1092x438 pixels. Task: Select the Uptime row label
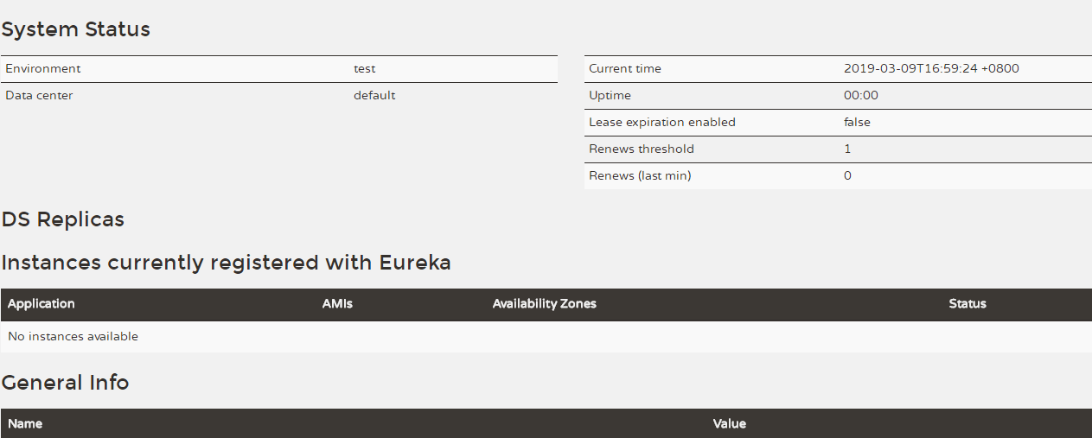pyautogui.click(x=610, y=96)
